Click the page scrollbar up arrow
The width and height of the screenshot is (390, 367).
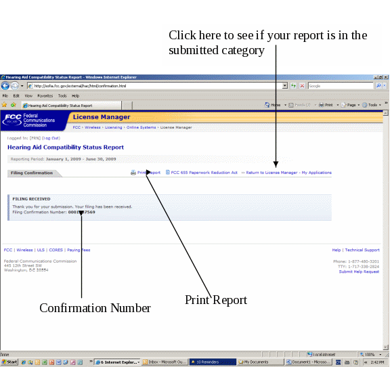coord(386,113)
